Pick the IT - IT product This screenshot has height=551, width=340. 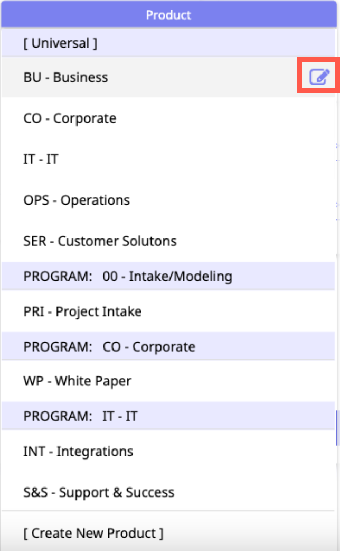pos(41,159)
